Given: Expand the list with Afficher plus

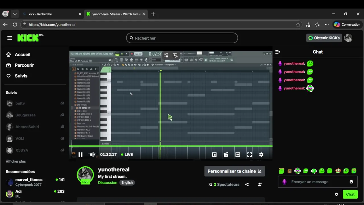Looking at the screenshot, I should point(16,161).
